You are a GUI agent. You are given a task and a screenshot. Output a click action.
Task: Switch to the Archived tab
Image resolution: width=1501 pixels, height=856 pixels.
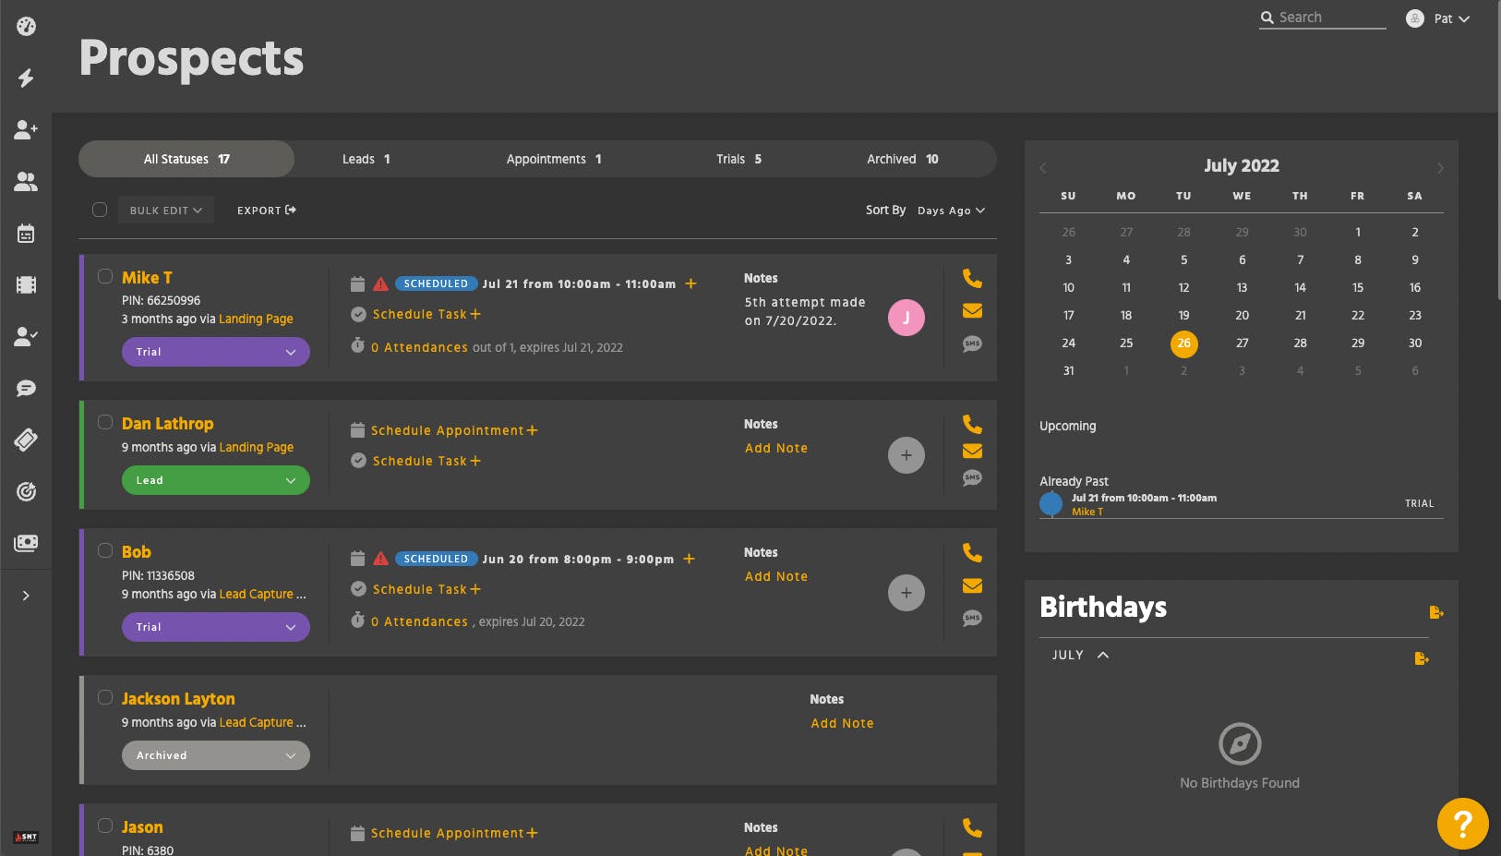click(x=903, y=159)
